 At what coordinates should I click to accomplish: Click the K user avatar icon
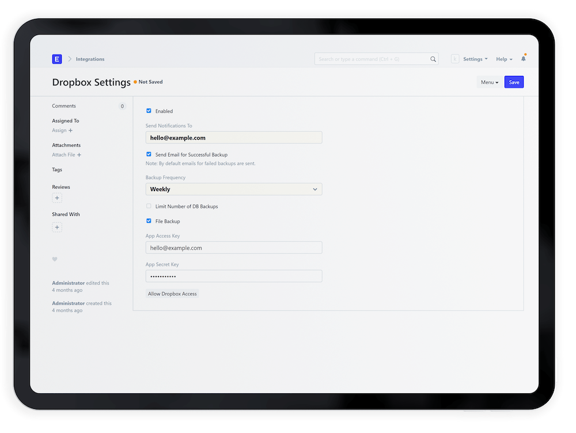[x=455, y=59]
